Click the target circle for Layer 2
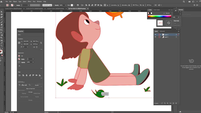 pos(176,37)
